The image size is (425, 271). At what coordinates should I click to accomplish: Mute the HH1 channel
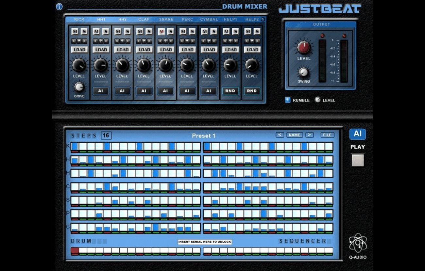point(96,31)
